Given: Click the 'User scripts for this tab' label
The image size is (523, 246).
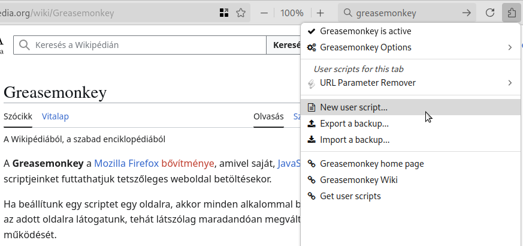Looking at the screenshot, I should [359, 69].
